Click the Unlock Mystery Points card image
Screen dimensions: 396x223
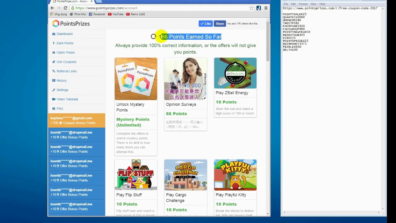pos(136,79)
